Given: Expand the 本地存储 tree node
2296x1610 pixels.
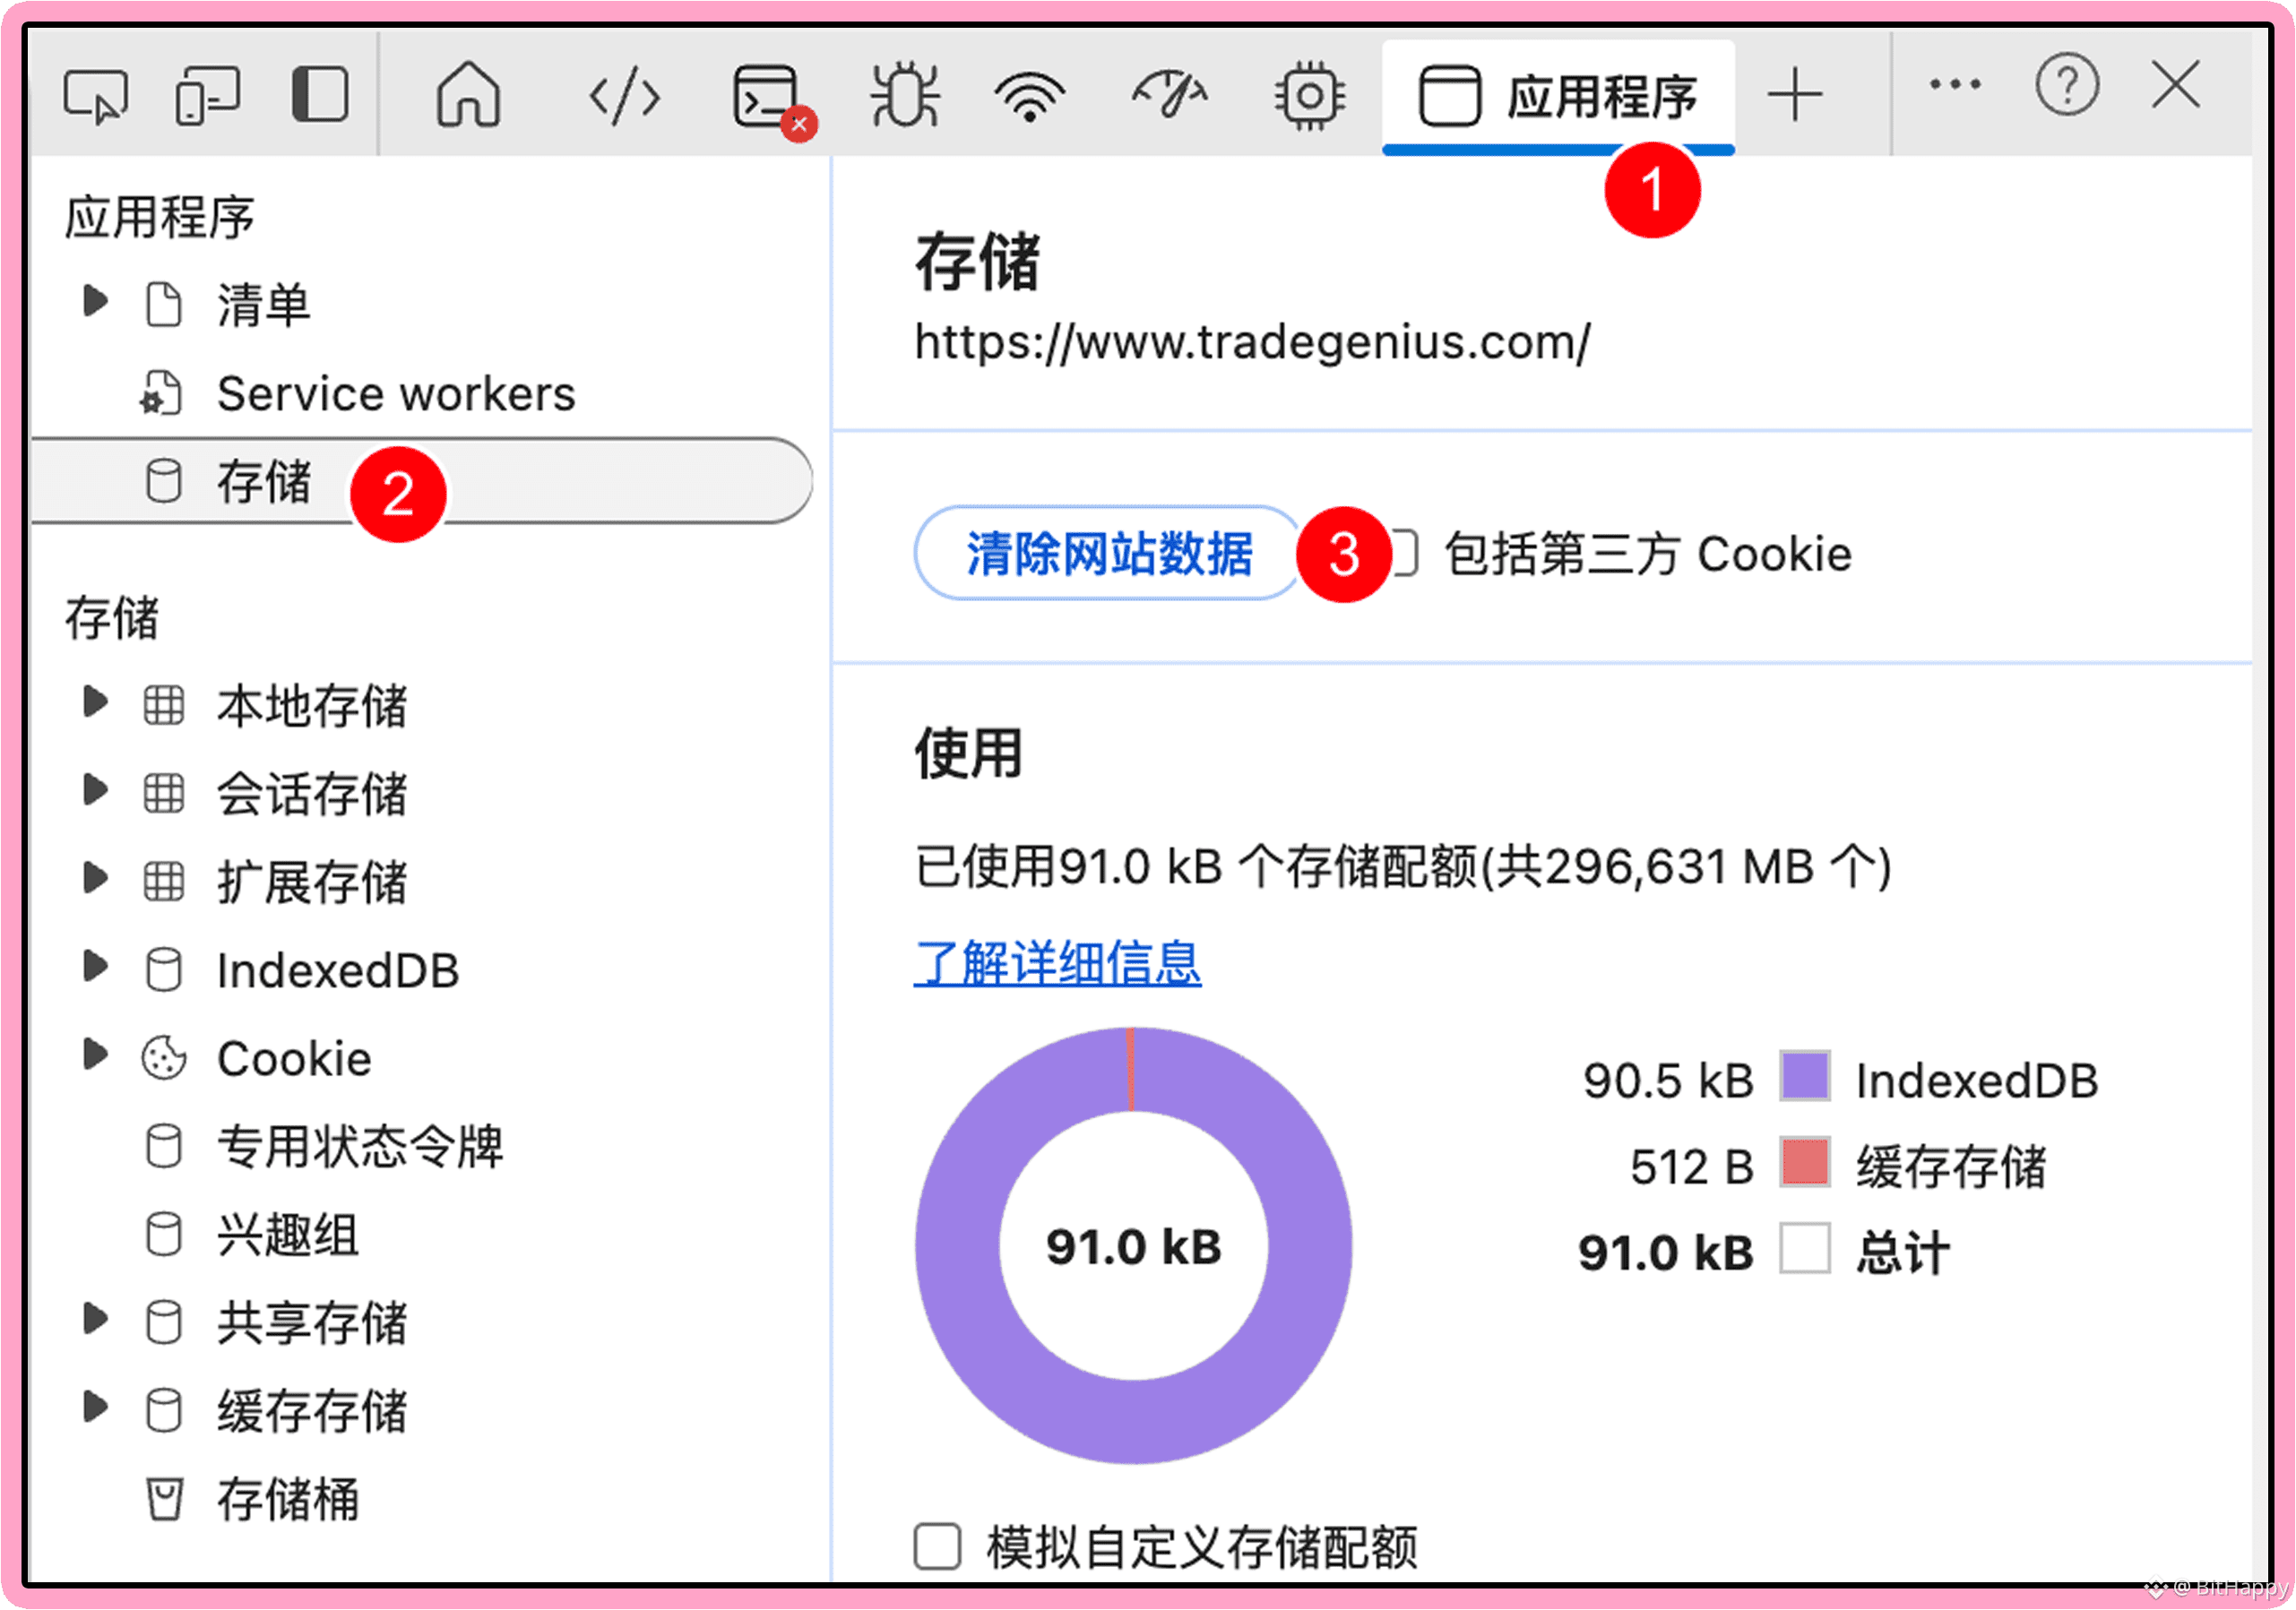Looking at the screenshot, I should [95, 702].
